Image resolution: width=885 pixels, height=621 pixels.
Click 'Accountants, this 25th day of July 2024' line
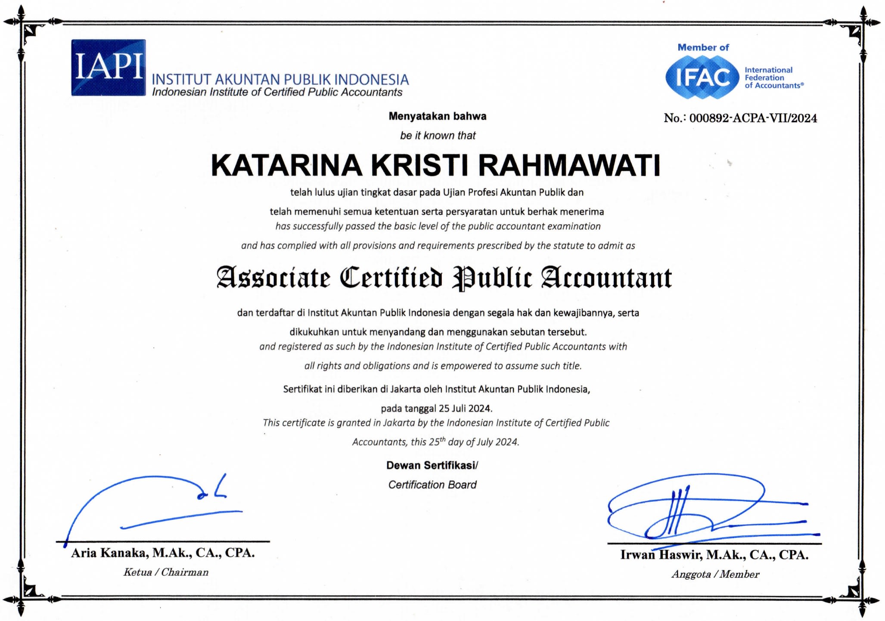point(436,442)
